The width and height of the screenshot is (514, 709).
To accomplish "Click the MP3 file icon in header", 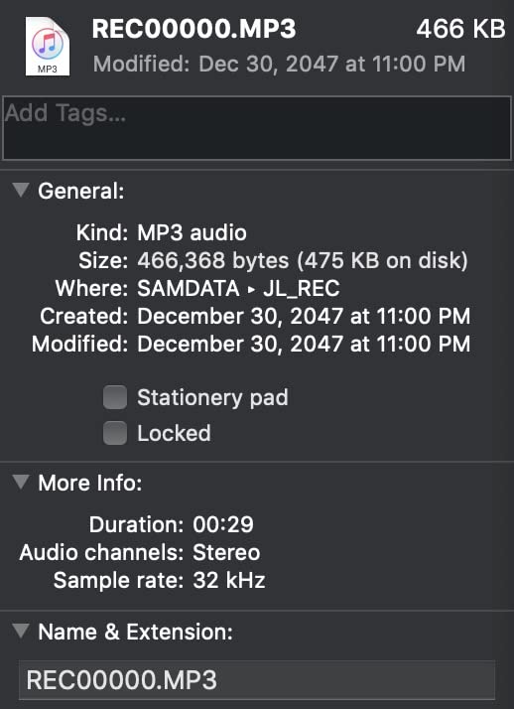I will (x=48, y=46).
